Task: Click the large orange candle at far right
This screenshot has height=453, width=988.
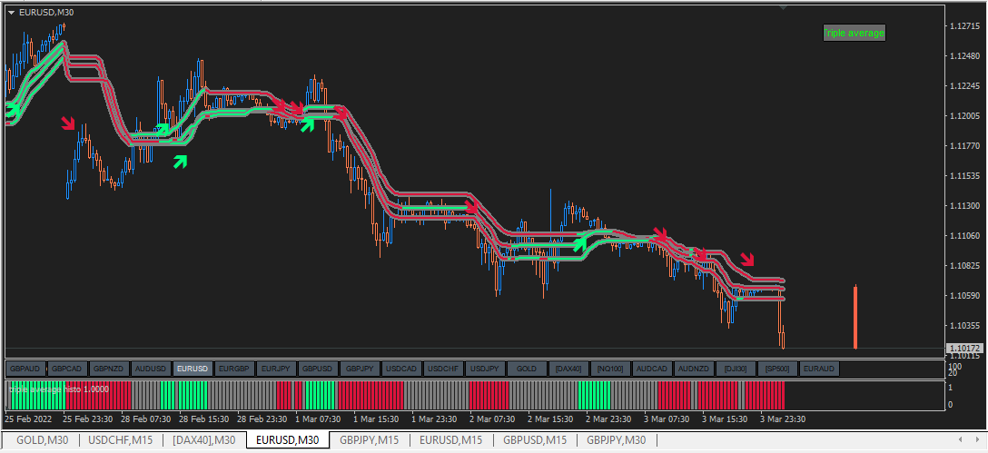Action: pos(855,317)
